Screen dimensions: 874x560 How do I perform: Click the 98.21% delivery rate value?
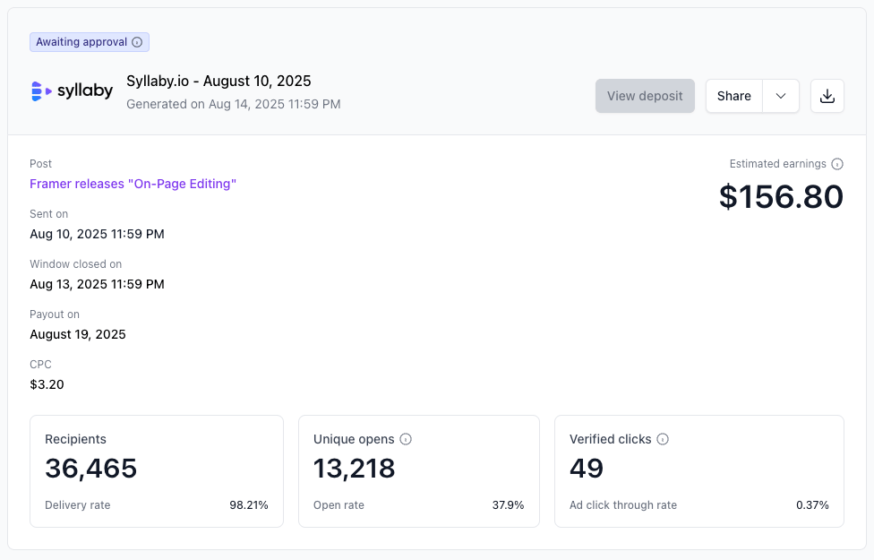pos(249,505)
